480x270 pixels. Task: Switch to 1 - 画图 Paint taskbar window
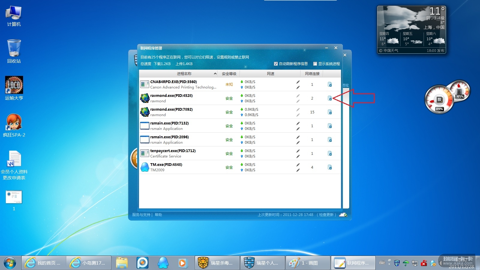[308, 263]
